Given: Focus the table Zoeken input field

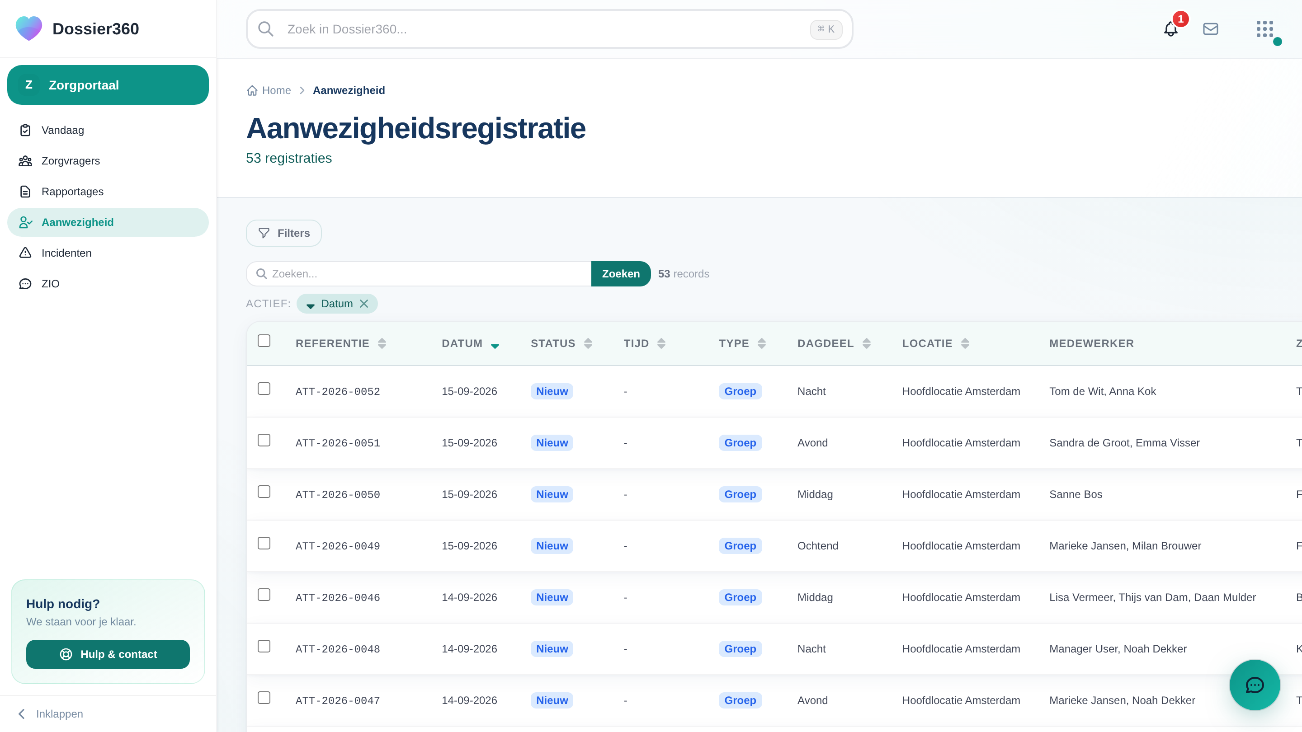Looking at the screenshot, I should click(419, 274).
